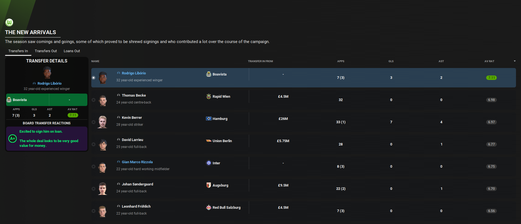Click David Larrieu's player face thumbnail

[x=103, y=144]
